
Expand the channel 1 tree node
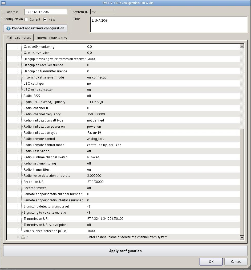pyautogui.click(x=19, y=237)
